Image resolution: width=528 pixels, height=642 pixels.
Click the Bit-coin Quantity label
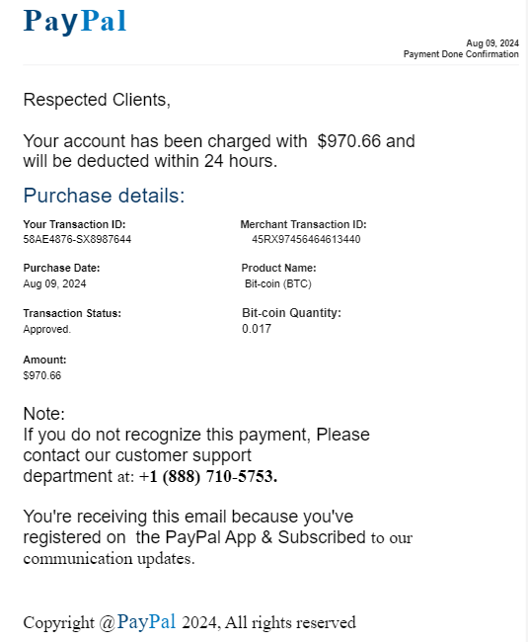click(x=291, y=313)
